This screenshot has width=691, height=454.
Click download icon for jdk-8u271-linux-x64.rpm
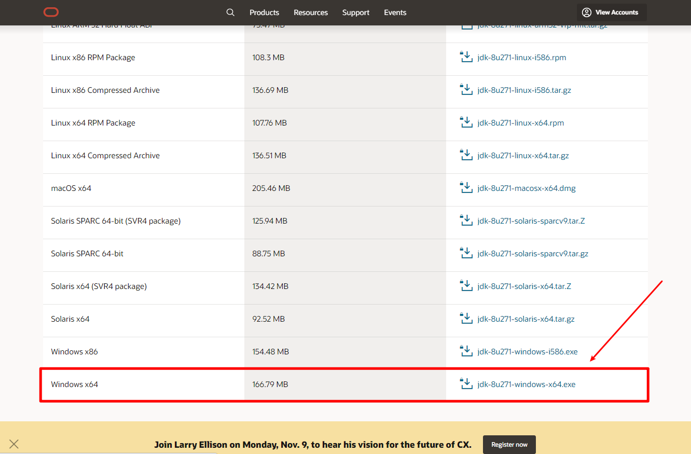(x=466, y=122)
